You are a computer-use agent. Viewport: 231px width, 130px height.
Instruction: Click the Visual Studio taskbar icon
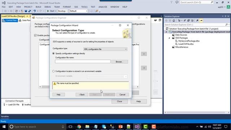click(x=137, y=127)
